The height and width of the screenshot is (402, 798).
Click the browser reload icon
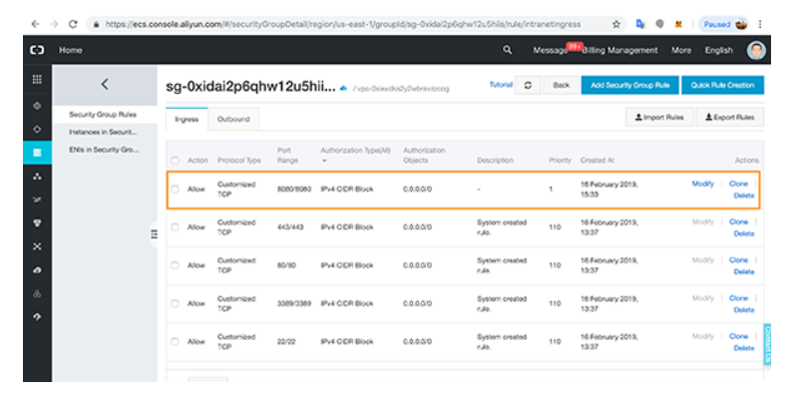point(75,21)
